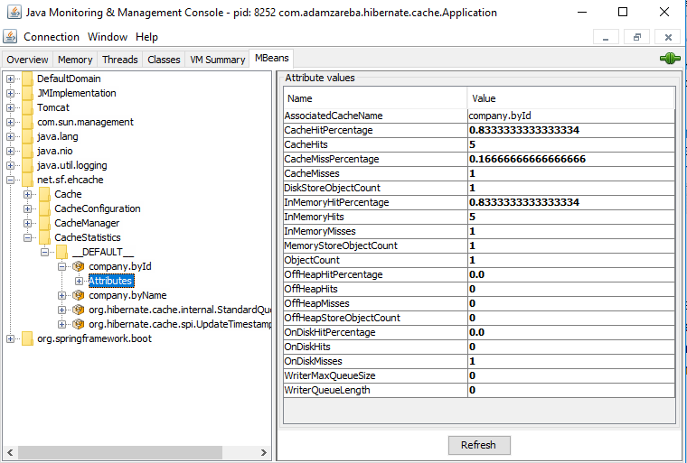Click the company.byId MBean bean icon

[79, 266]
